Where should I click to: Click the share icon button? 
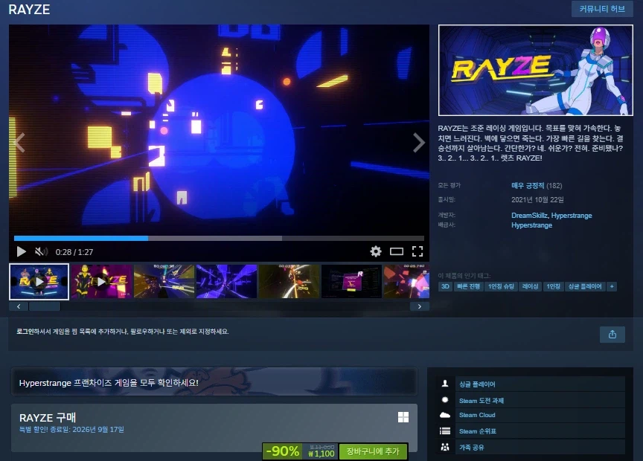(612, 335)
